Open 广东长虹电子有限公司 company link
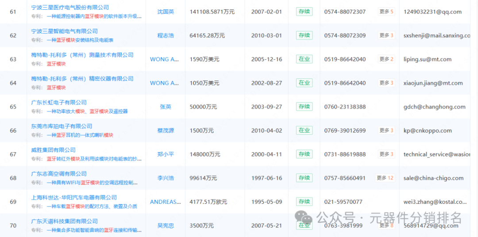Viewport: 478px width, 237px height. coord(59,103)
